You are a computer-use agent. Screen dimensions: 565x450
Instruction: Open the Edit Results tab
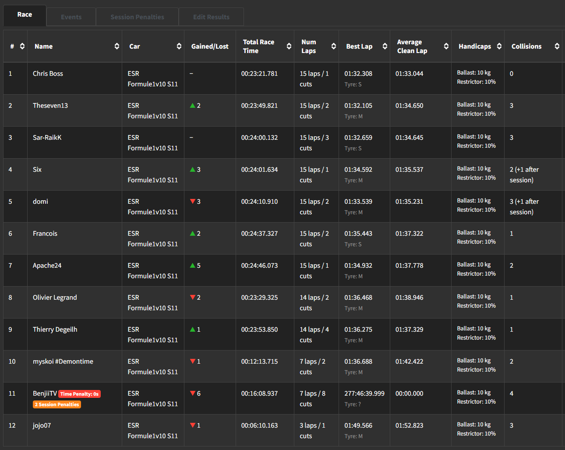(211, 17)
